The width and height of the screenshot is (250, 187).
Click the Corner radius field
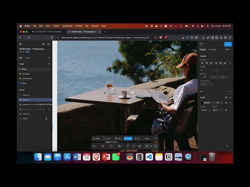point(207,84)
